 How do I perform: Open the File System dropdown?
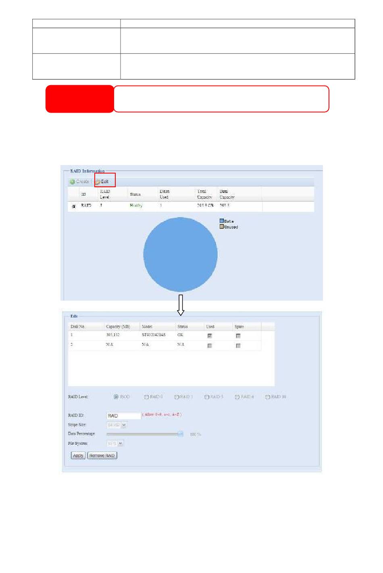click(x=121, y=443)
